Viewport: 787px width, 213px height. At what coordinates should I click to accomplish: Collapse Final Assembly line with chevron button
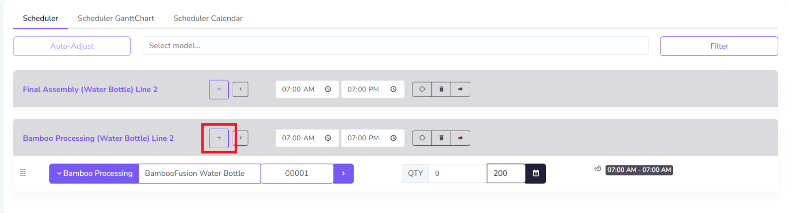pos(241,89)
